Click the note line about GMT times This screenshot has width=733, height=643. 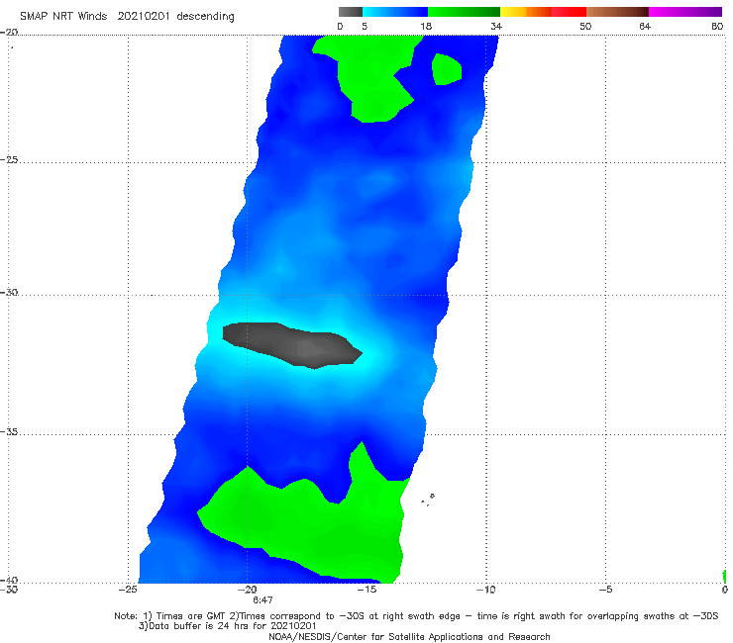(416, 616)
